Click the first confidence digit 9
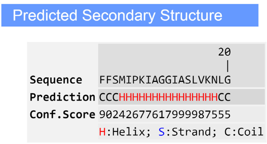The image size is (267, 144). (x=102, y=114)
